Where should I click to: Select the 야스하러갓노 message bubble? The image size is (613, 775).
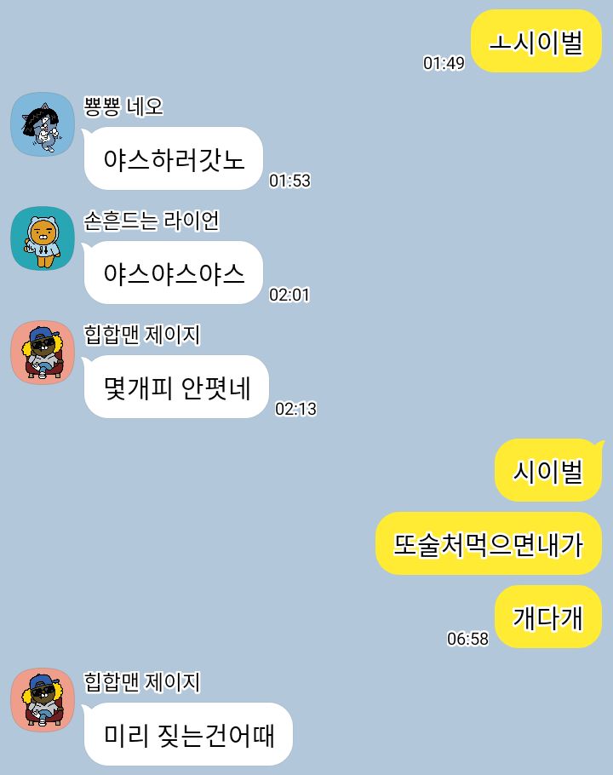(x=173, y=158)
